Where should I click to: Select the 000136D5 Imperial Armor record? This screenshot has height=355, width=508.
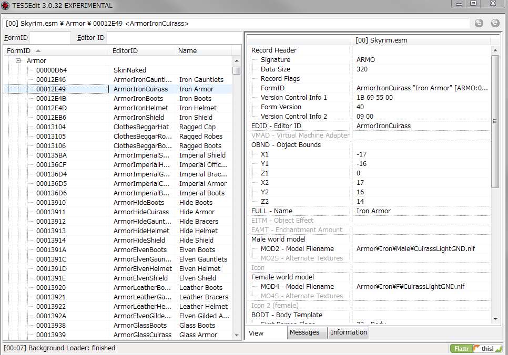(x=118, y=183)
